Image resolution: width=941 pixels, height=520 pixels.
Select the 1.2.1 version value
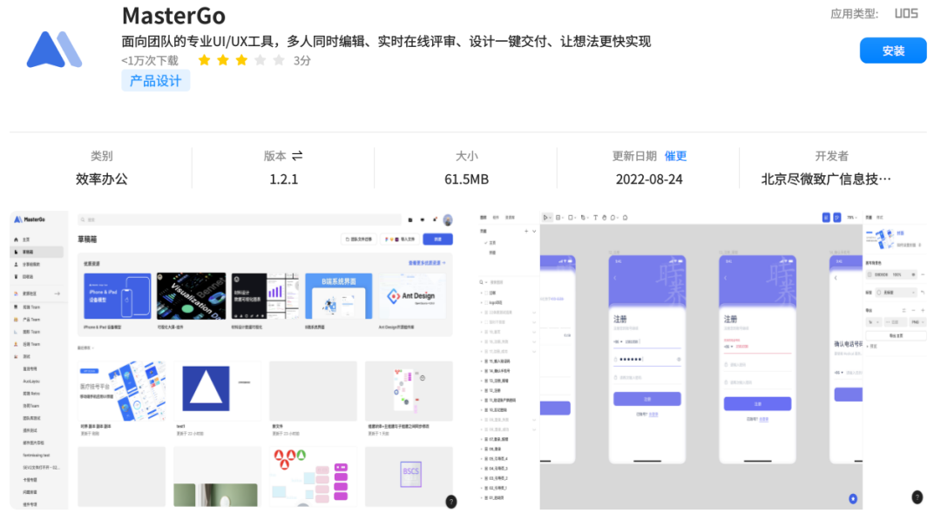tap(284, 179)
